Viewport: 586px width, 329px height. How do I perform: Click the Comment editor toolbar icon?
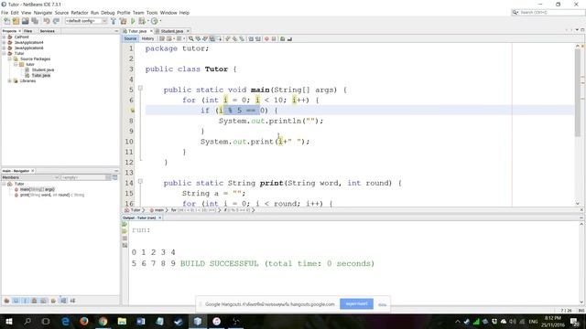tap(283, 38)
